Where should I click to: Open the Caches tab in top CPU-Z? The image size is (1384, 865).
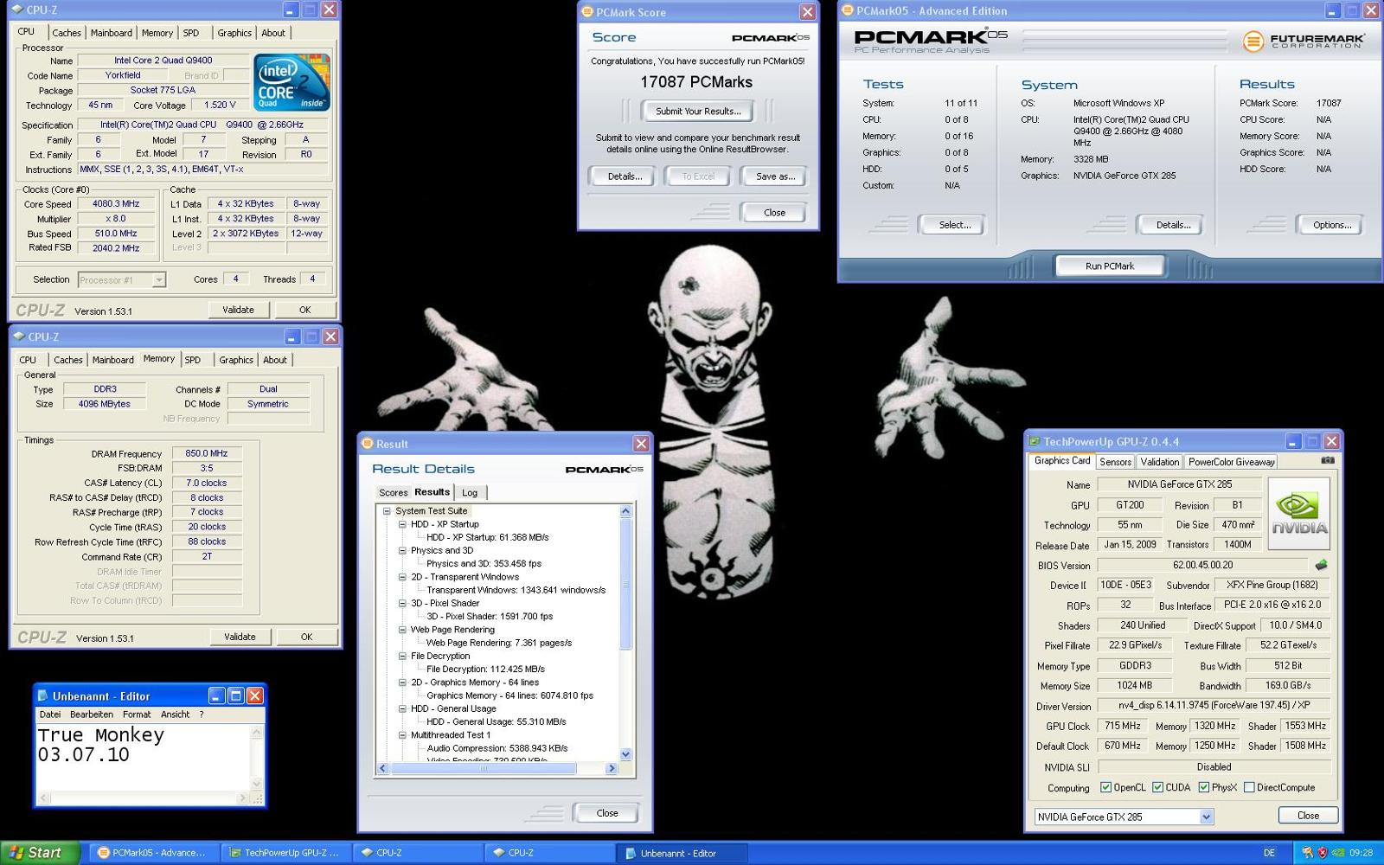coord(67,33)
